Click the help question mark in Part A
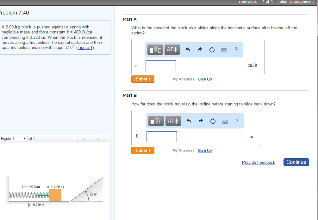 pyautogui.click(x=236, y=49)
